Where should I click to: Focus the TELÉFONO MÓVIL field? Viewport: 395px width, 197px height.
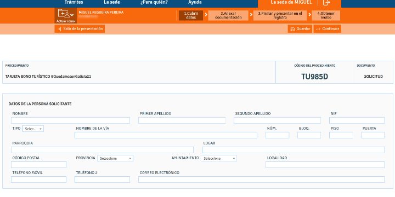click(x=38, y=179)
